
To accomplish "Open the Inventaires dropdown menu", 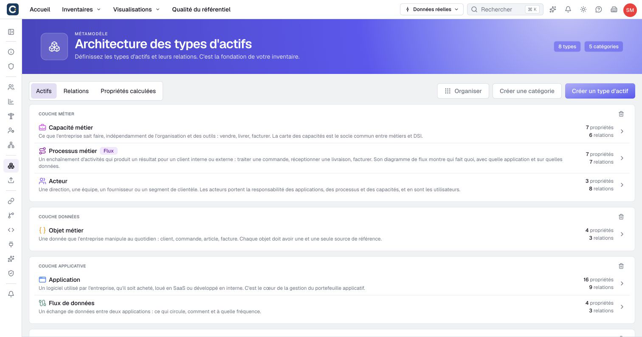I will pyautogui.click(x=82, y=9).
